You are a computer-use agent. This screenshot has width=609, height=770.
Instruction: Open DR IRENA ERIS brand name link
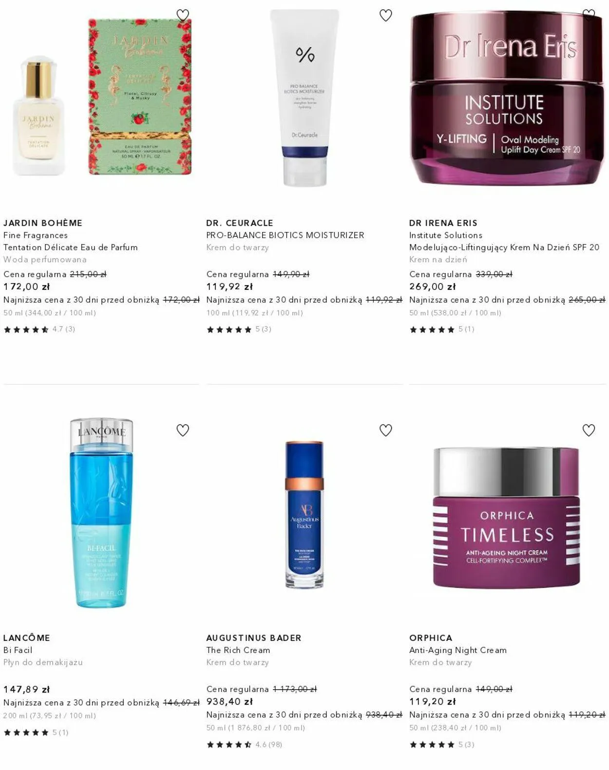443,223
